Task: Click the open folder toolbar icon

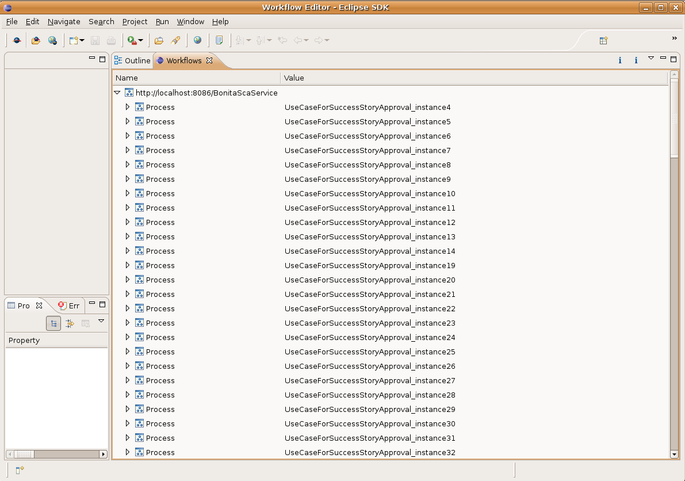Action: [x=159, y=40]
